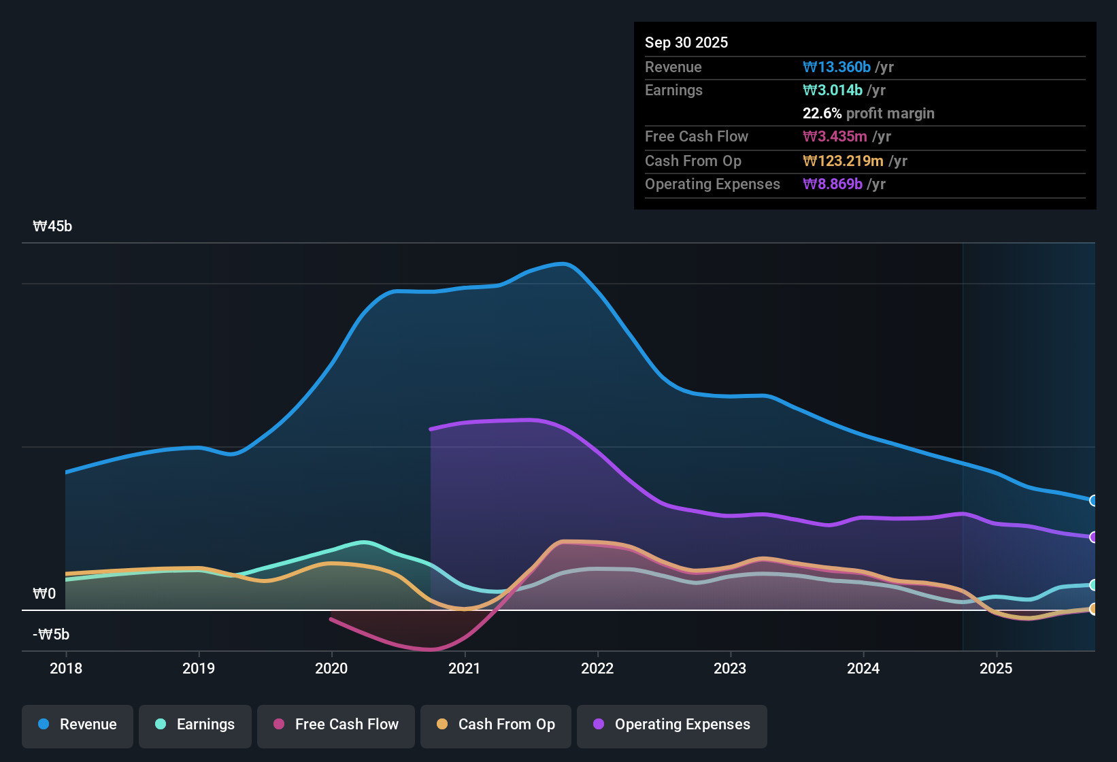Screen dimensions: 1117x762
Task: Select the purple Operating Expenses legend dot
Action: coord(598,725)
